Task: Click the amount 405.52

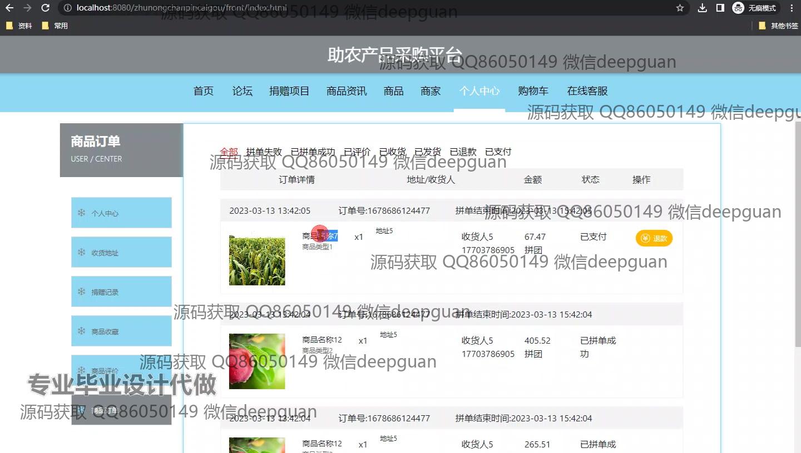Action: point(537,340)
